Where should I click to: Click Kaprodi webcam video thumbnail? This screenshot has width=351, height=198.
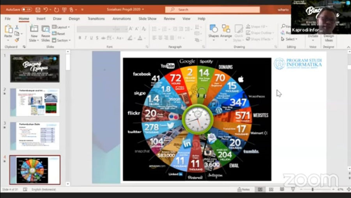pyautogui.click(x=321, y=17)
